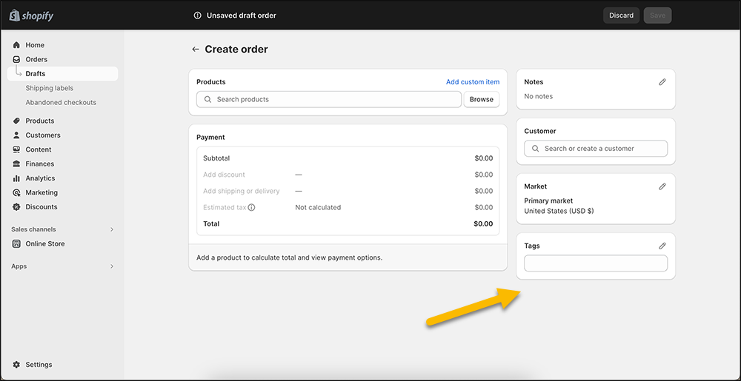Click the Add custom item link
Screen dimensions: 741x381
click(x=472, y=82)
